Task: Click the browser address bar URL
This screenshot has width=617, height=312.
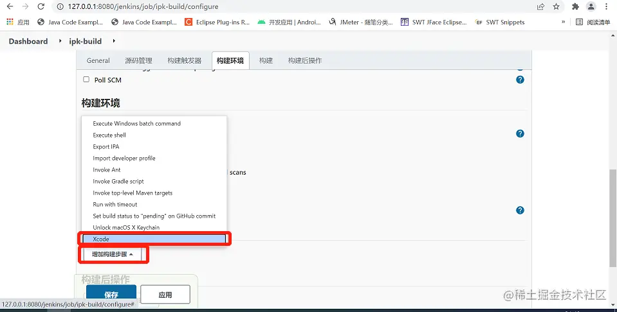Action: click(x=143, y=6)
